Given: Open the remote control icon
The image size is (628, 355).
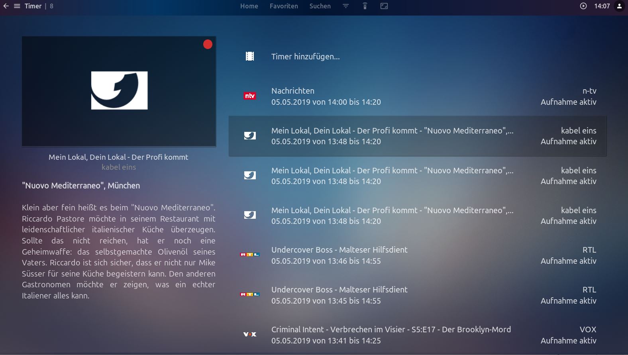Looking at the screenshot, I should pos(365,6).
